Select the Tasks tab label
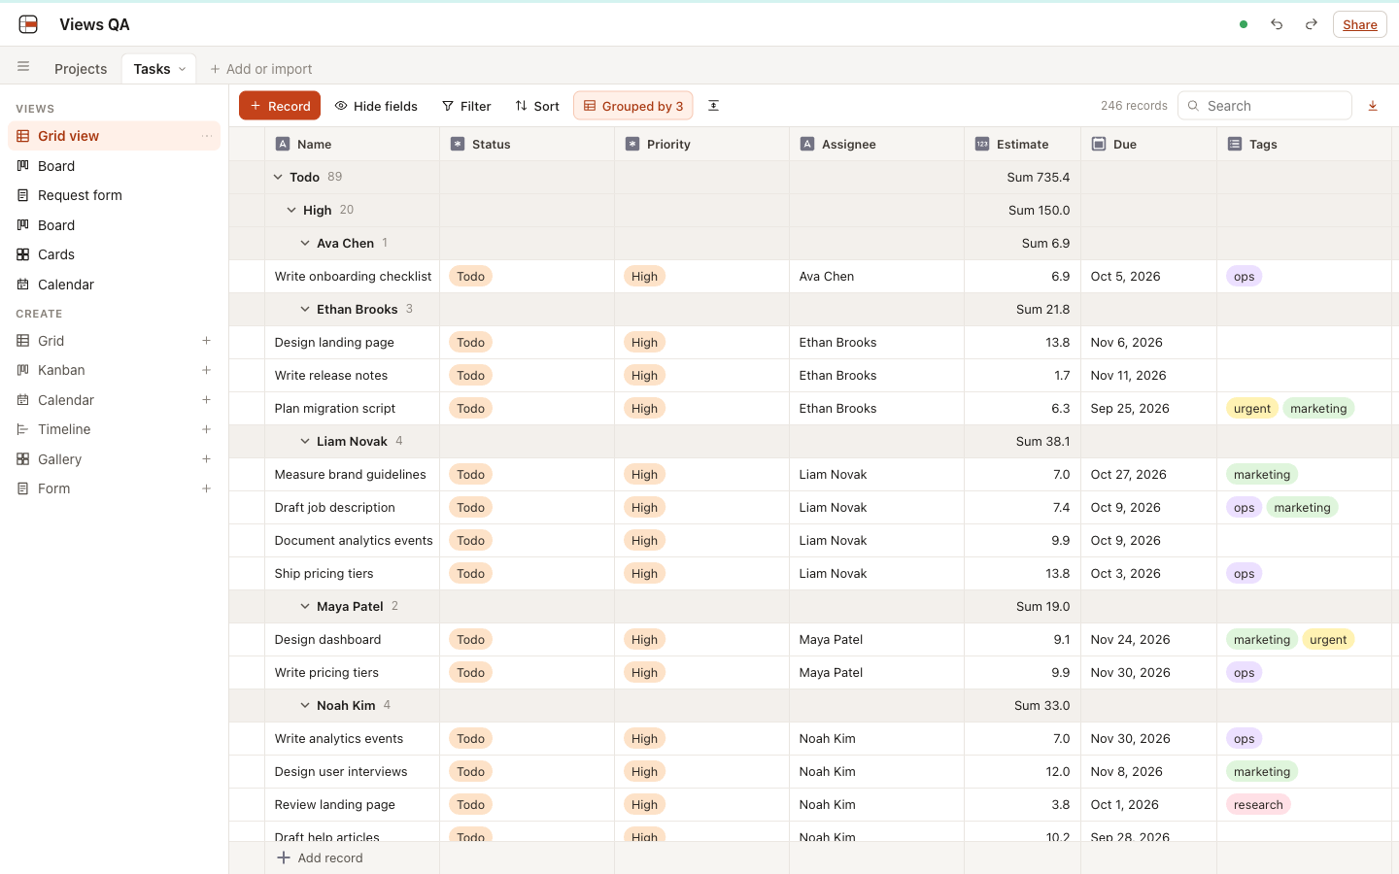The image size is (1399, 874). coord(152,69)
